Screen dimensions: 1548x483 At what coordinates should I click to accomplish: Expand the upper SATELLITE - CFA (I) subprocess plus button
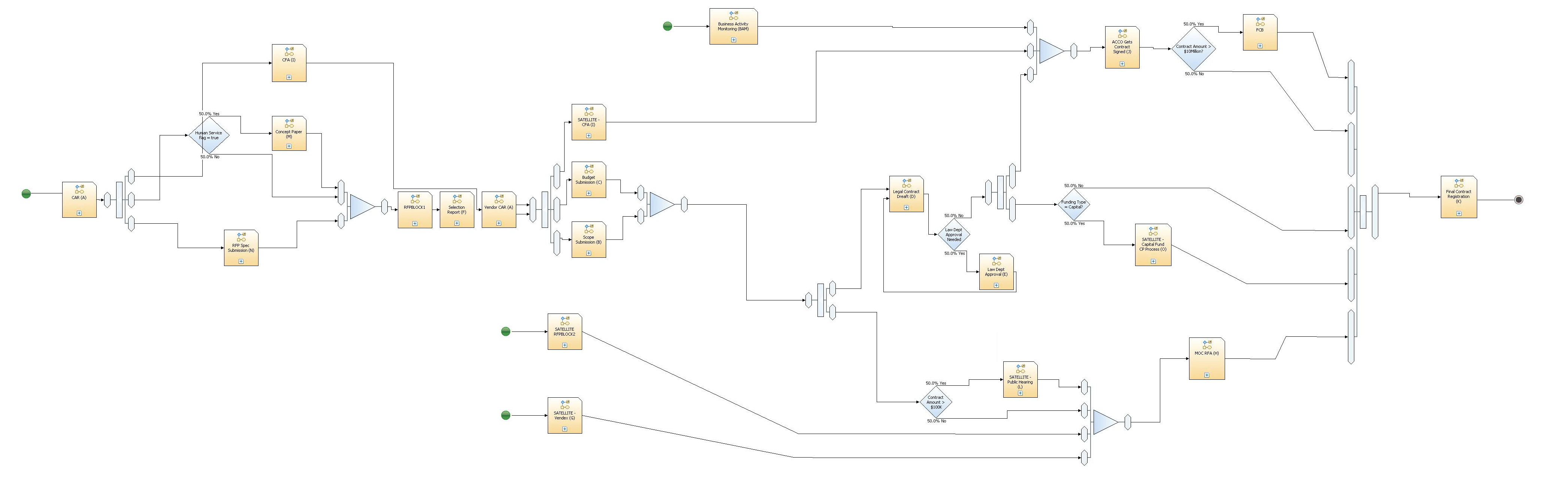tap(588, 135)
